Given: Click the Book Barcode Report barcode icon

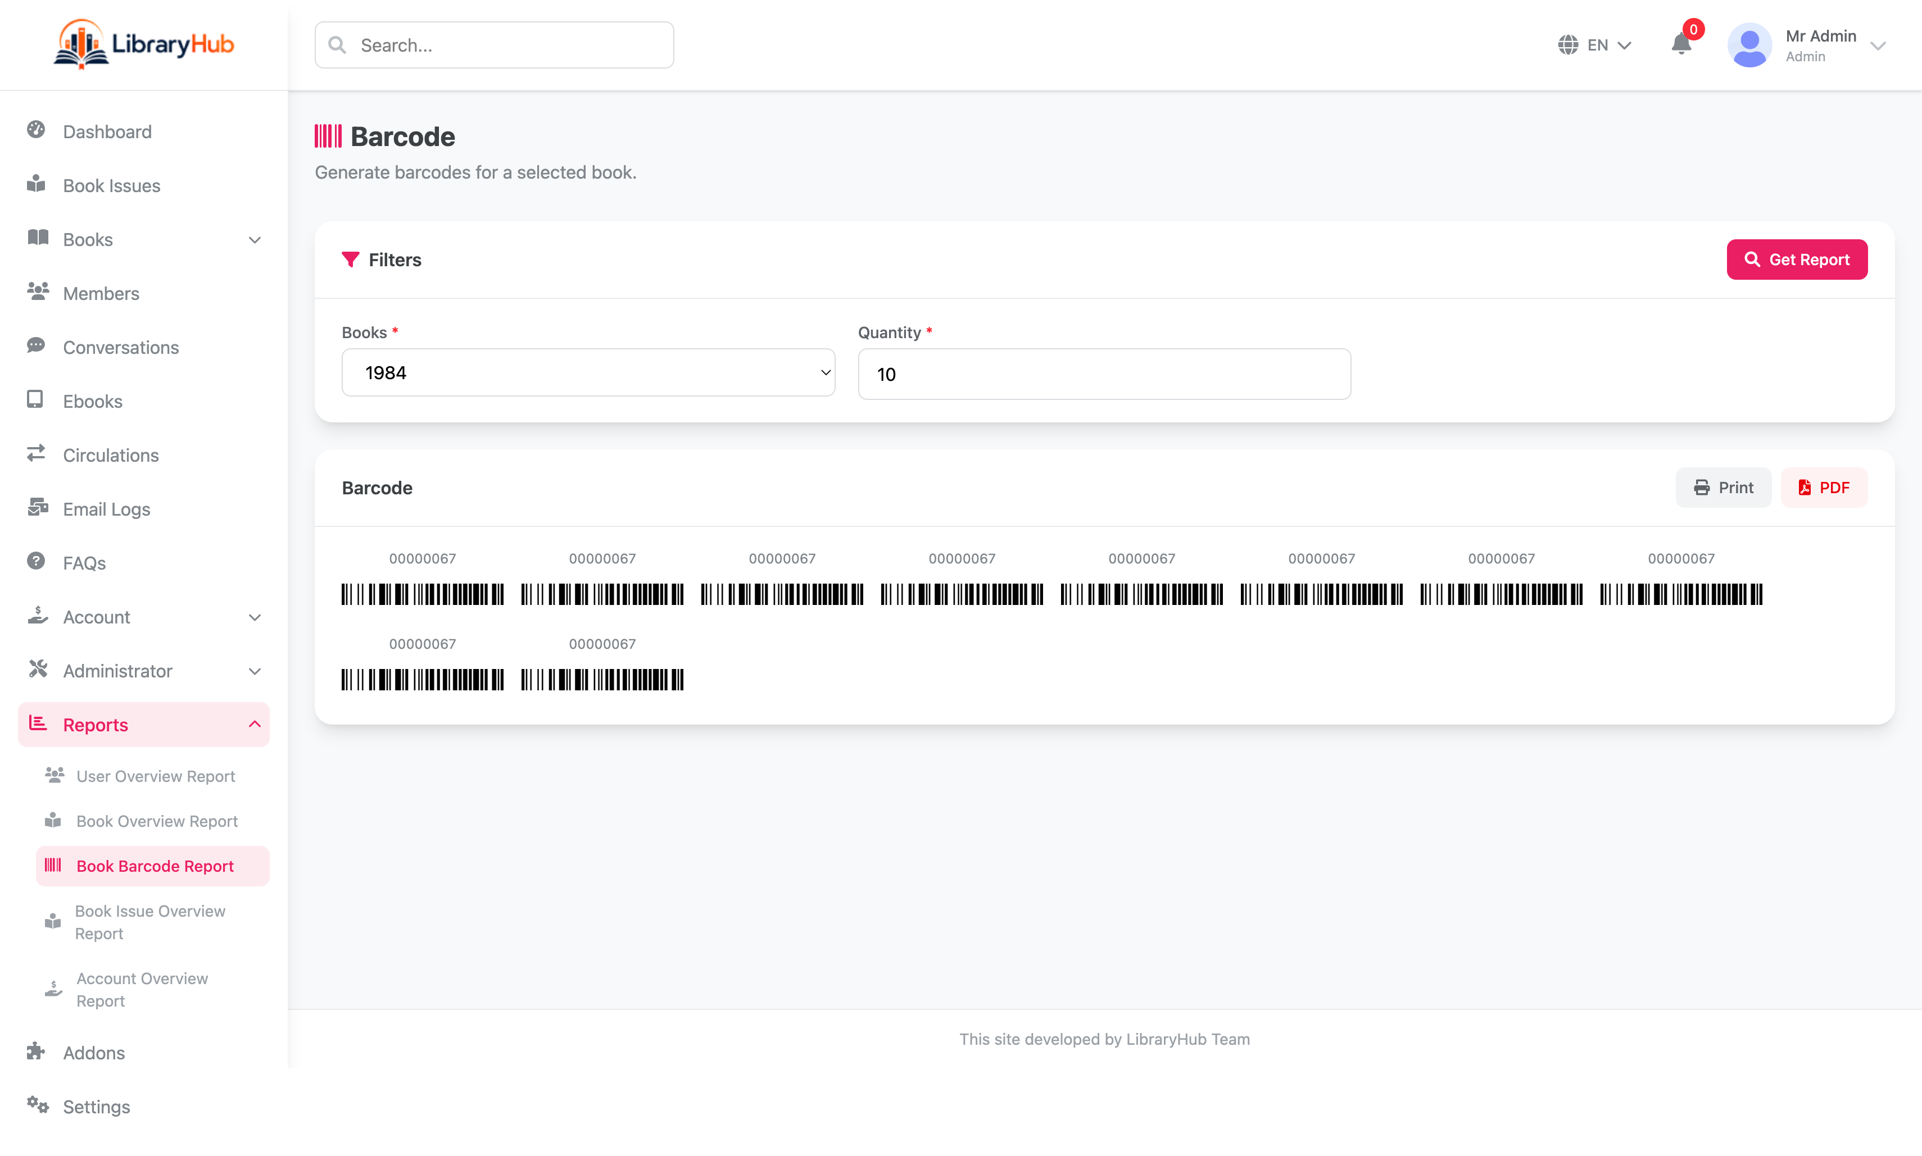Looking at the screenshot, I should click(x=53, y=864).
